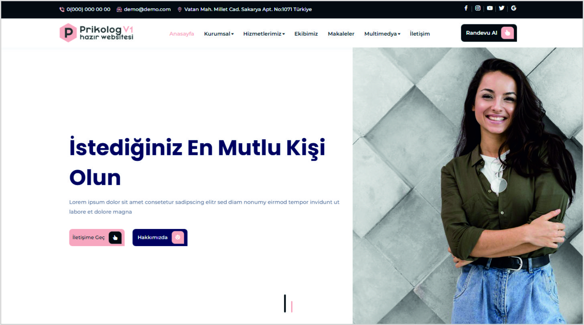Expand the Kurumsal dropdown menu
Viewport: 584px width, 325px height.
219,34
